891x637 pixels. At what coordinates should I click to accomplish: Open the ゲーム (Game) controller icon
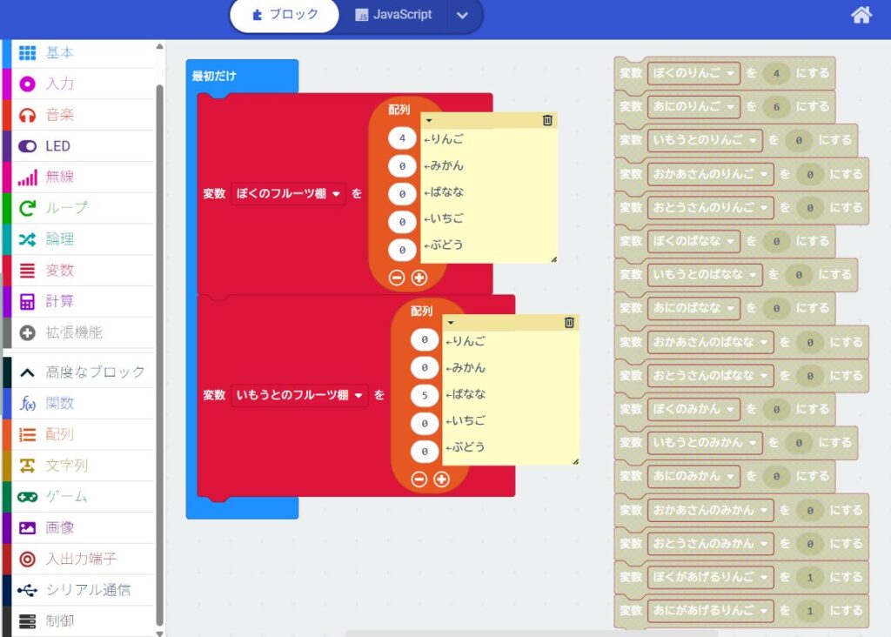click(x=27, y=497)
